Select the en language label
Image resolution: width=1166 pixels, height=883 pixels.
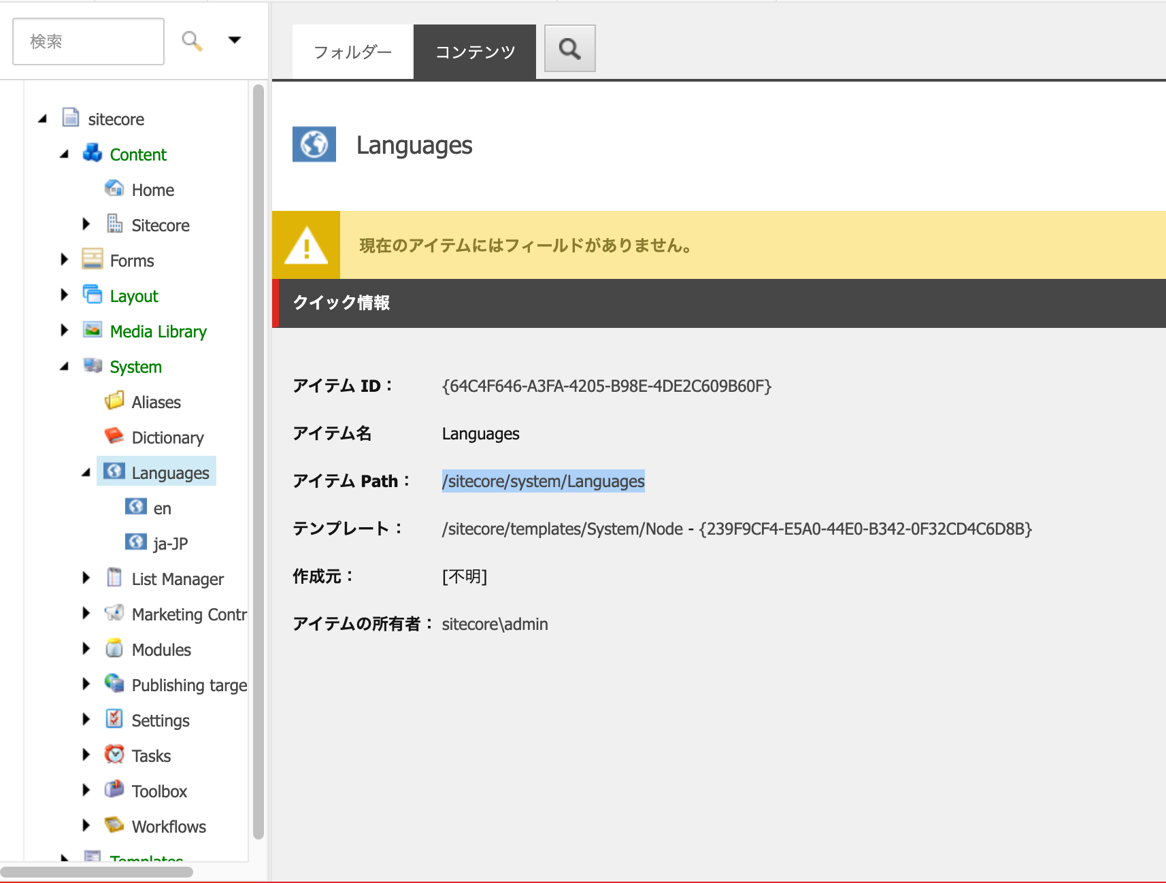pos(163,508)
